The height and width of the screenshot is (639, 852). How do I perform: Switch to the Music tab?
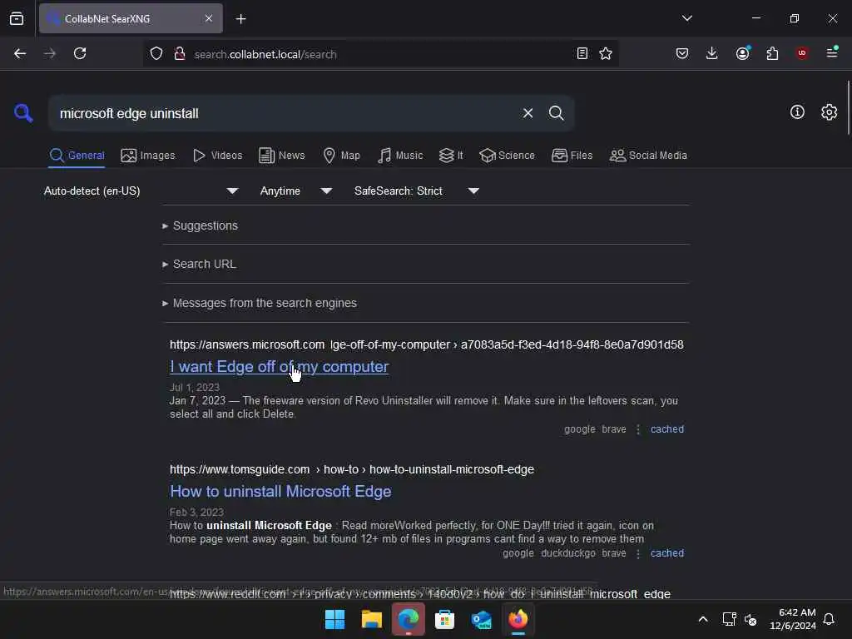point(400,156)
